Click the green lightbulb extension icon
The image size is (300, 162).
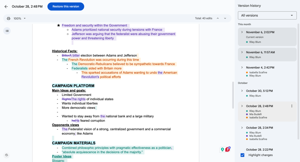[222, 149]
